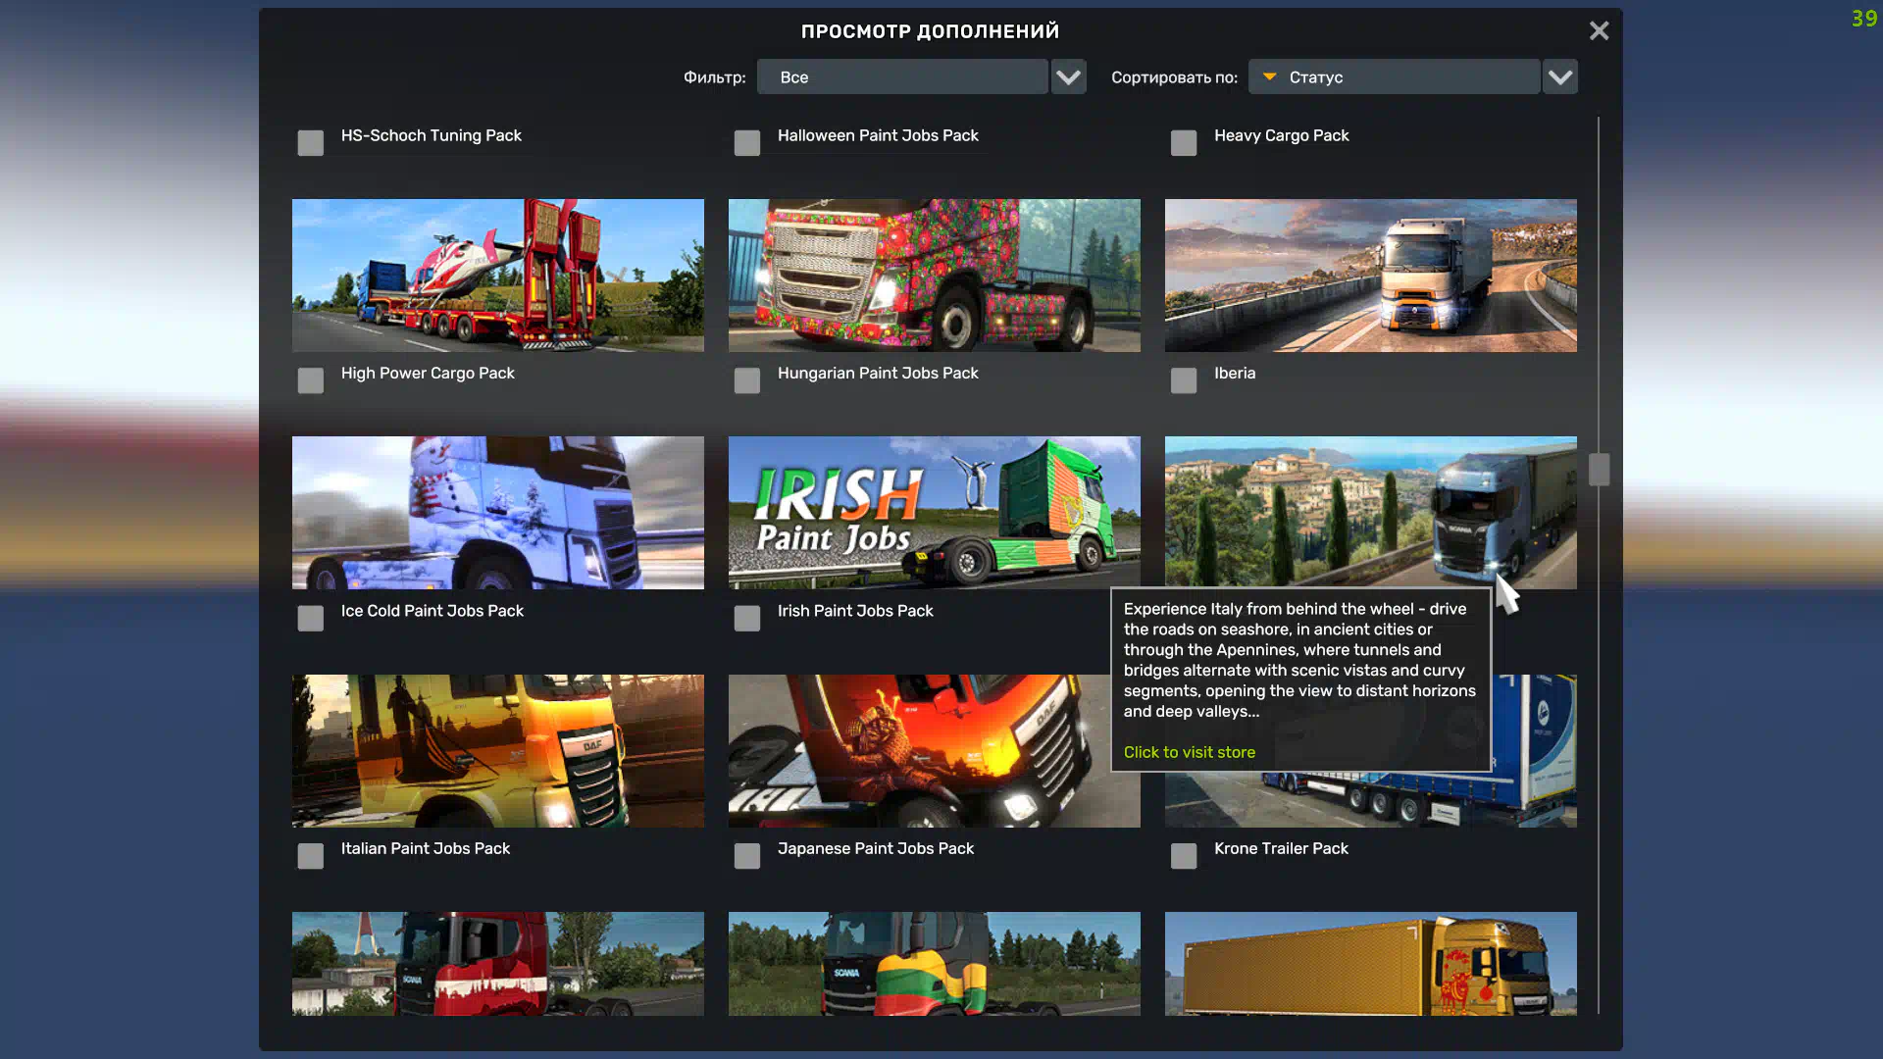Click the Статус sort field

[1394, 76]
